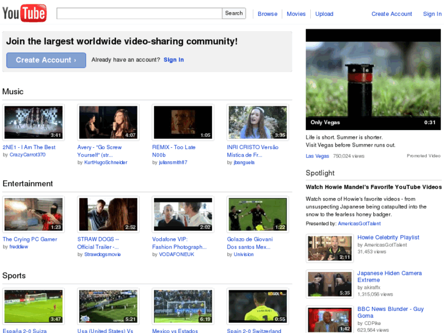The height and width of the screenshot is (333, 444).
Task: Open Howie Celebrity Playlist link
Action: [388, 237]
